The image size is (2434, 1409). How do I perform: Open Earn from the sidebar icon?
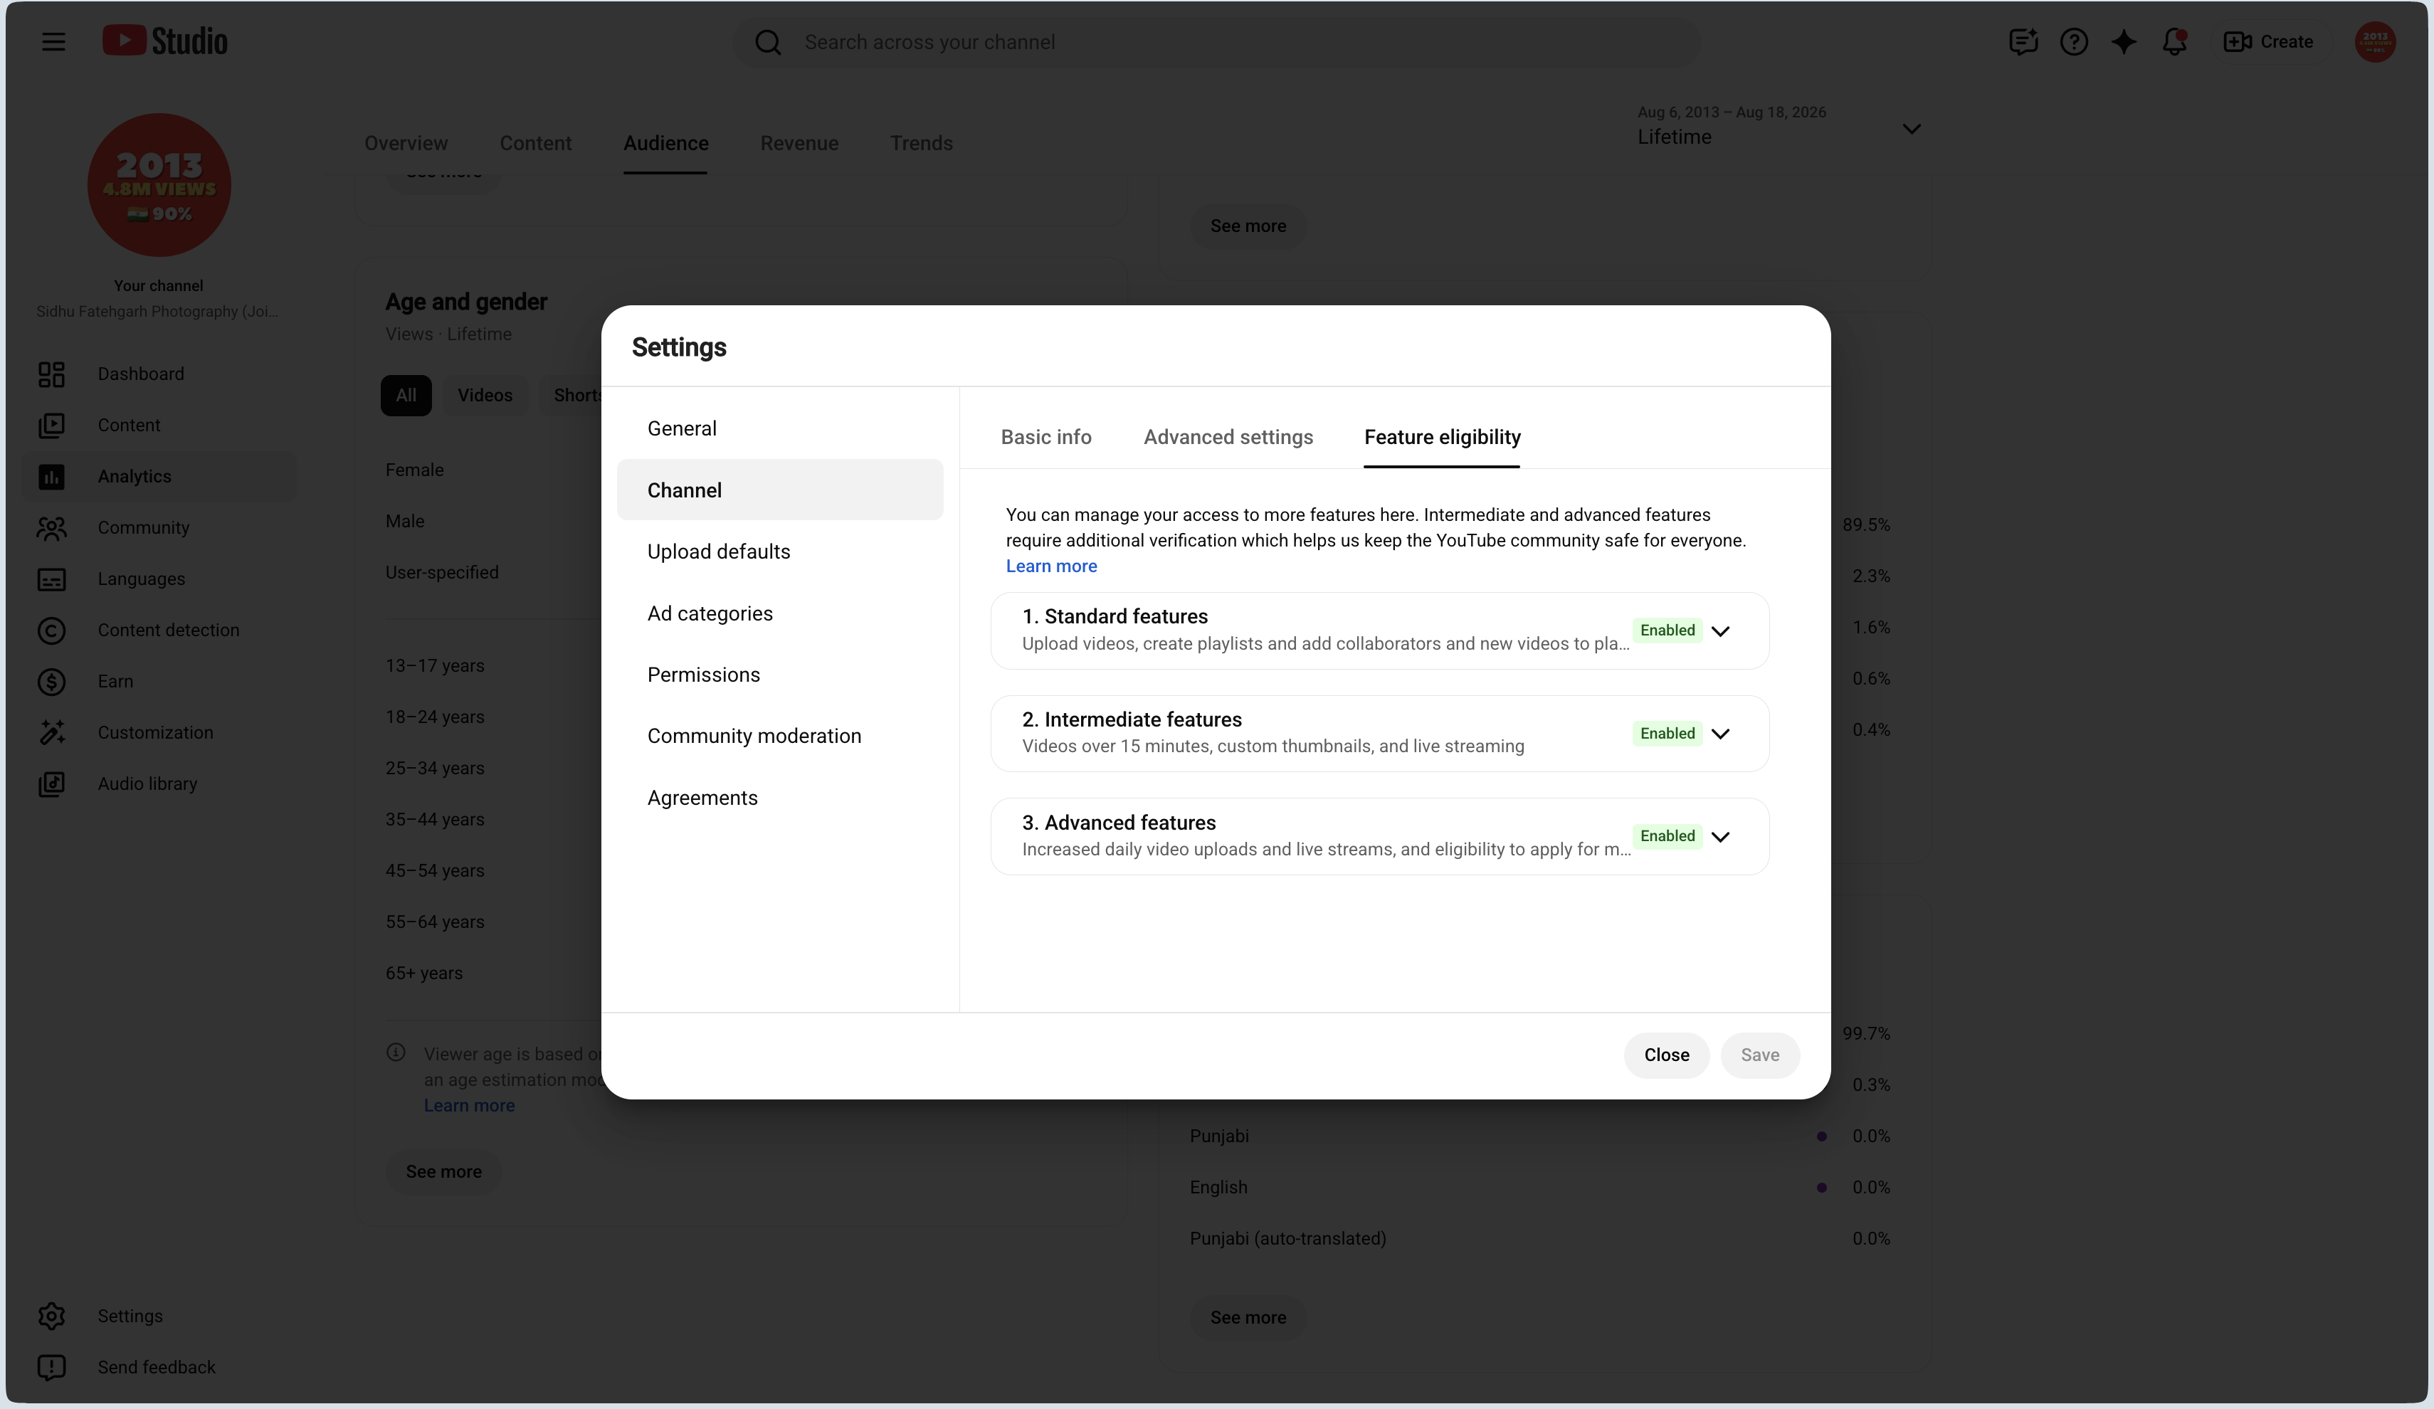click(x=51, y=681)
